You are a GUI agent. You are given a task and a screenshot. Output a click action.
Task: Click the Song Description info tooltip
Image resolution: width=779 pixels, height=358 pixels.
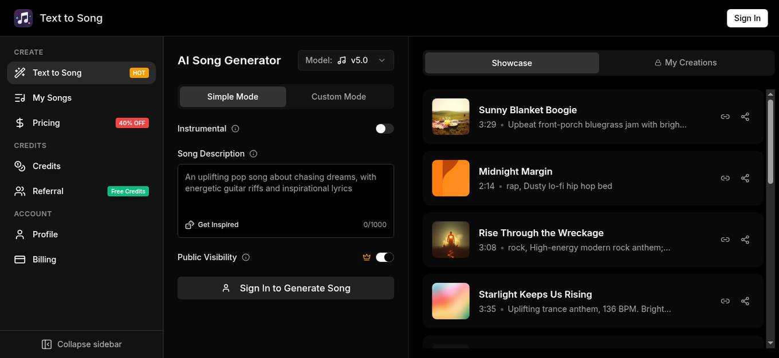pyautogui.click(x=254, y=153)
